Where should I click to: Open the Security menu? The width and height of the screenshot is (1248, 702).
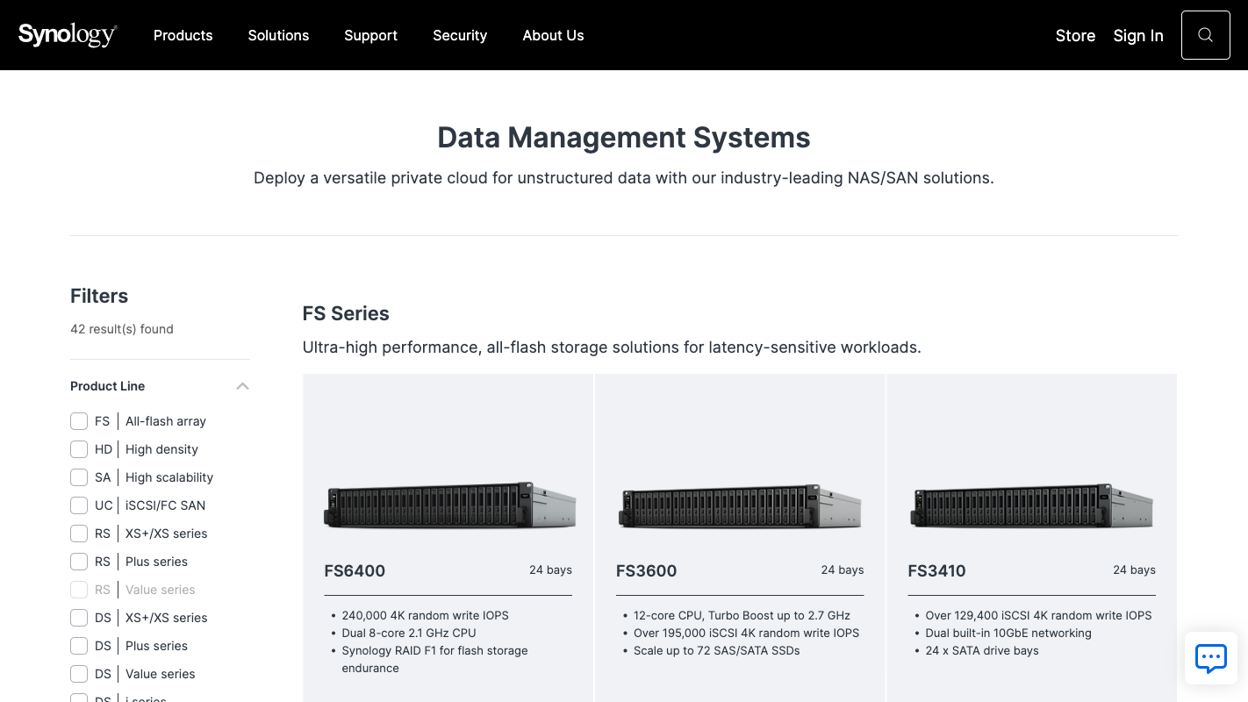pyautogui.click(x=460, y=35)
